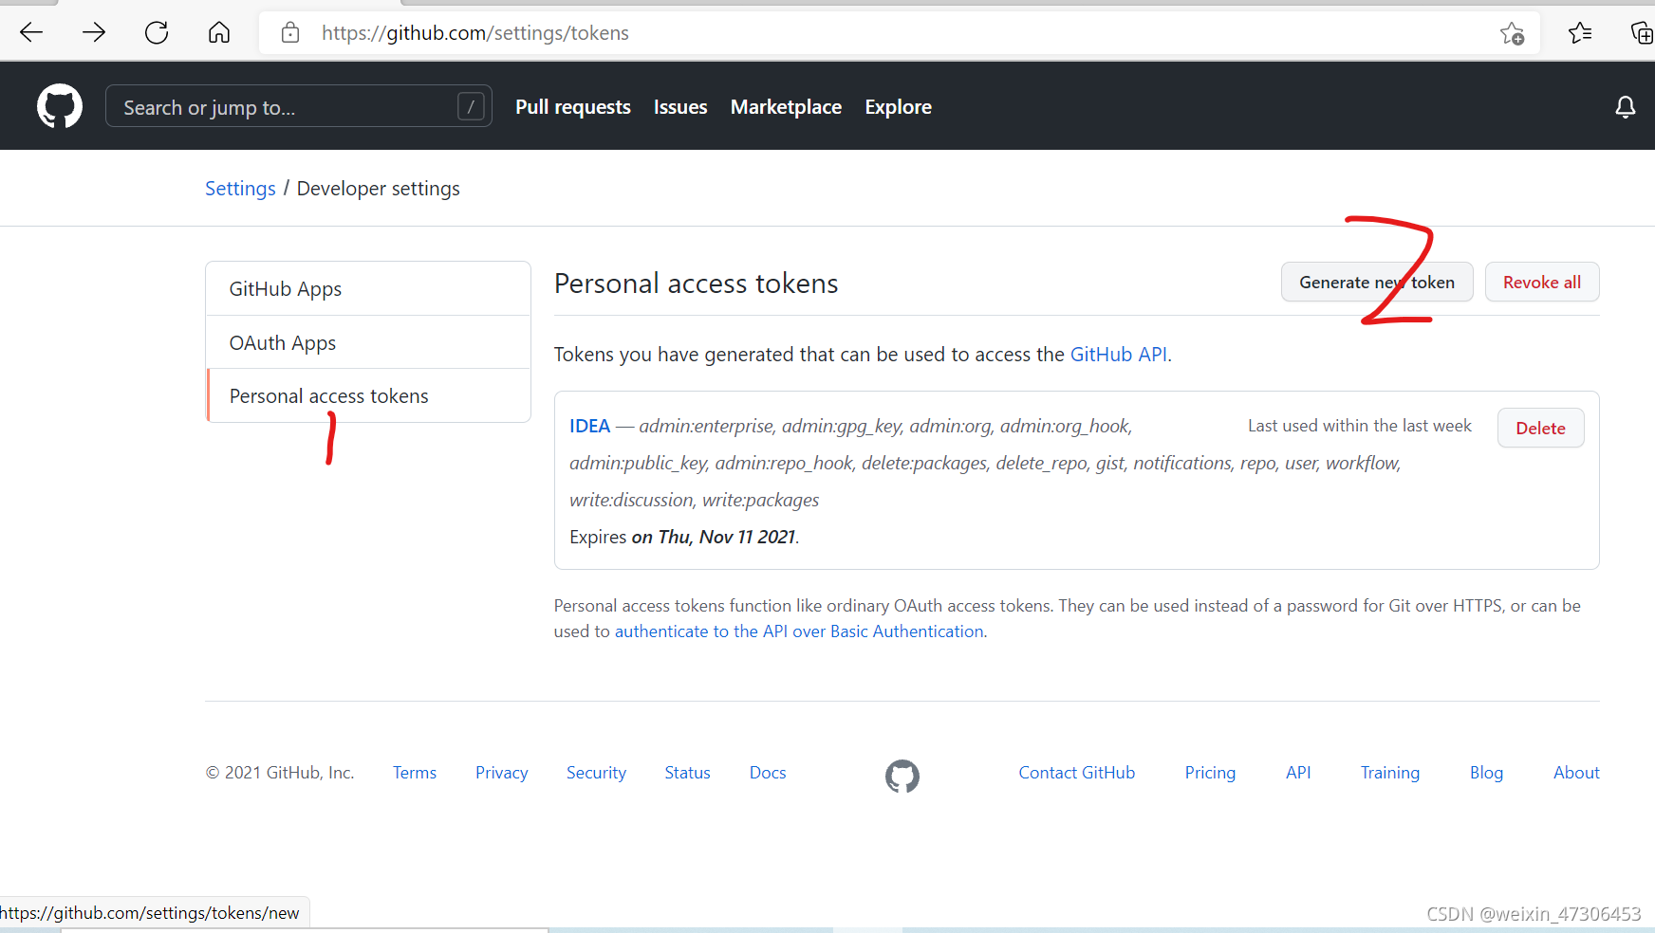
Task: Open Marketplace in top navigation
Action: pyautogui.click(x=786, y=107)
